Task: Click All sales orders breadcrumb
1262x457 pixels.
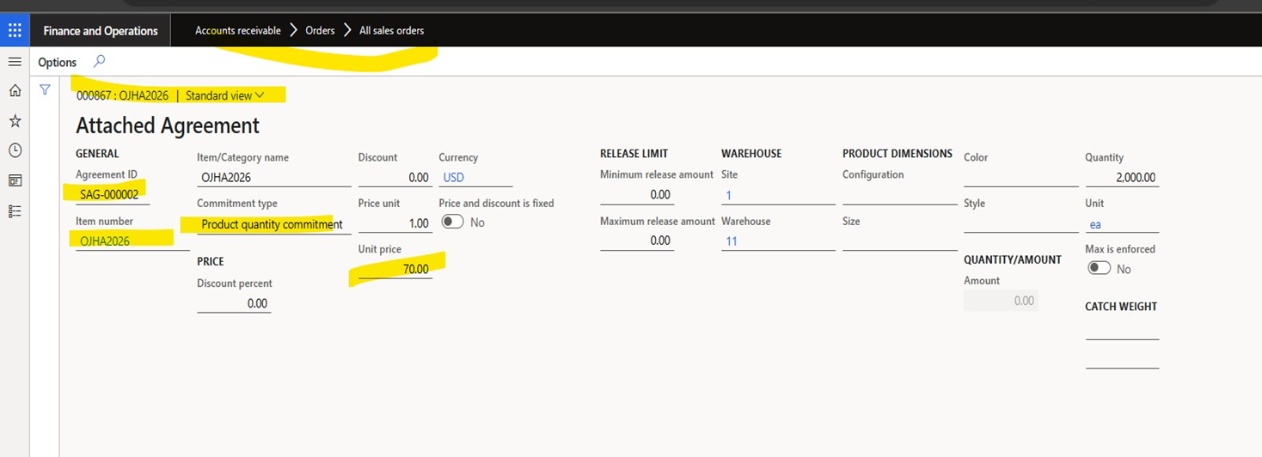Action: tap(391, 30)
